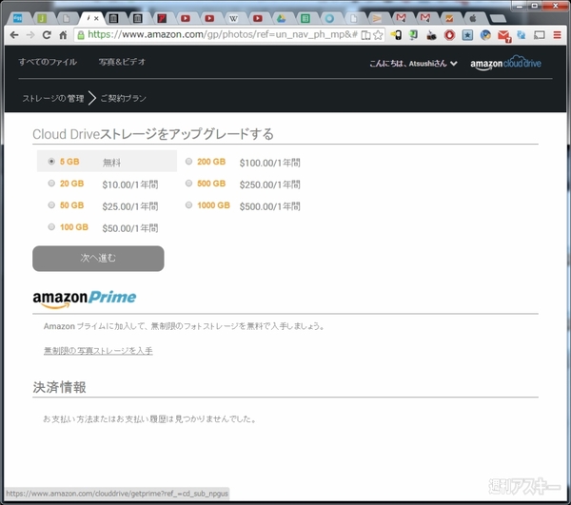Click the red circle extension icon
Image resolution: width=571 pixels, height=505 pixels.
(x=450, y=35)
